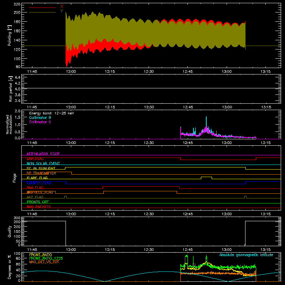Click the MAX_DET_VS_TOT legend entry
The height and width of the screenshot is (285, 285).
tap(44, 262)
